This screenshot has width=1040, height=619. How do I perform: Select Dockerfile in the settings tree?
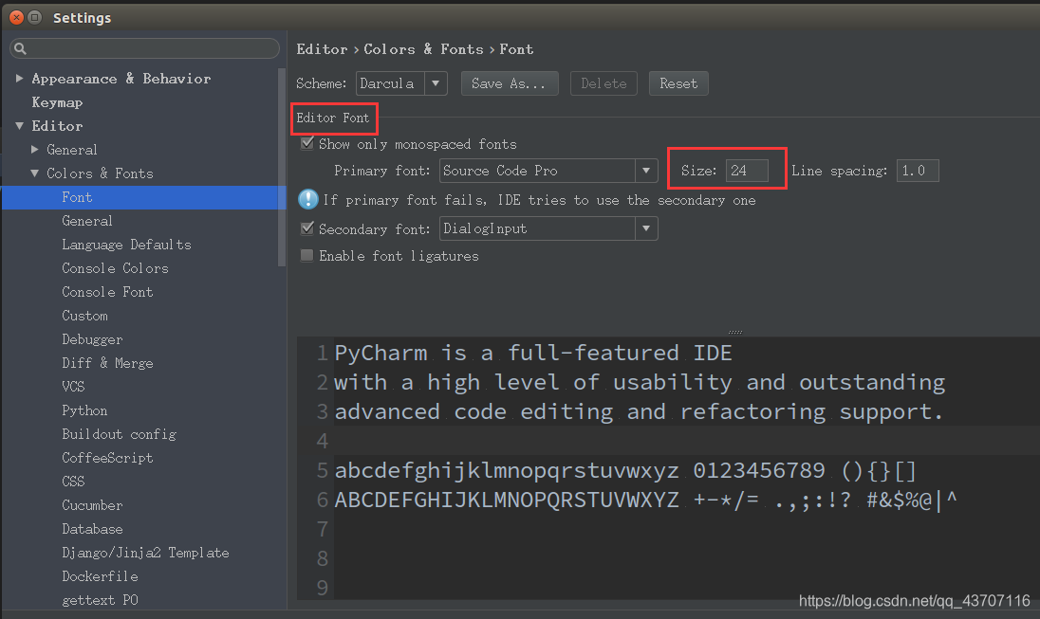click(100, 576)
